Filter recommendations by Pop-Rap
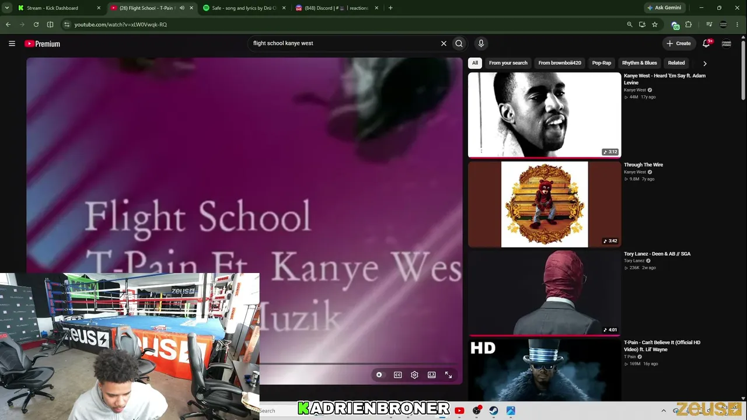The width and height of the screenshot is (747, 420). 602,63
